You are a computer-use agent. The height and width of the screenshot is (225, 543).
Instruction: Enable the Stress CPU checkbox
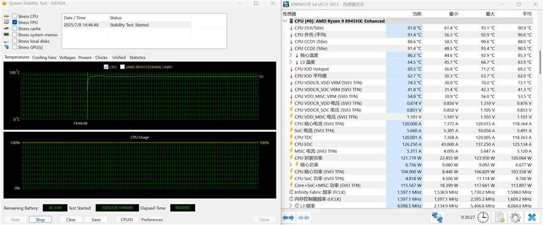[x=15, y=16]
